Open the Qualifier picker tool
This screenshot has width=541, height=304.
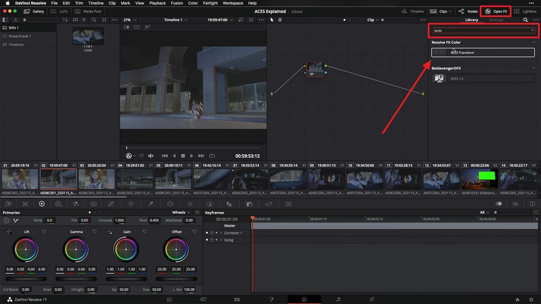click(150, 203)
